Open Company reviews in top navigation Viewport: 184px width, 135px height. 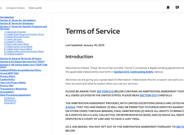click(15, 8)
